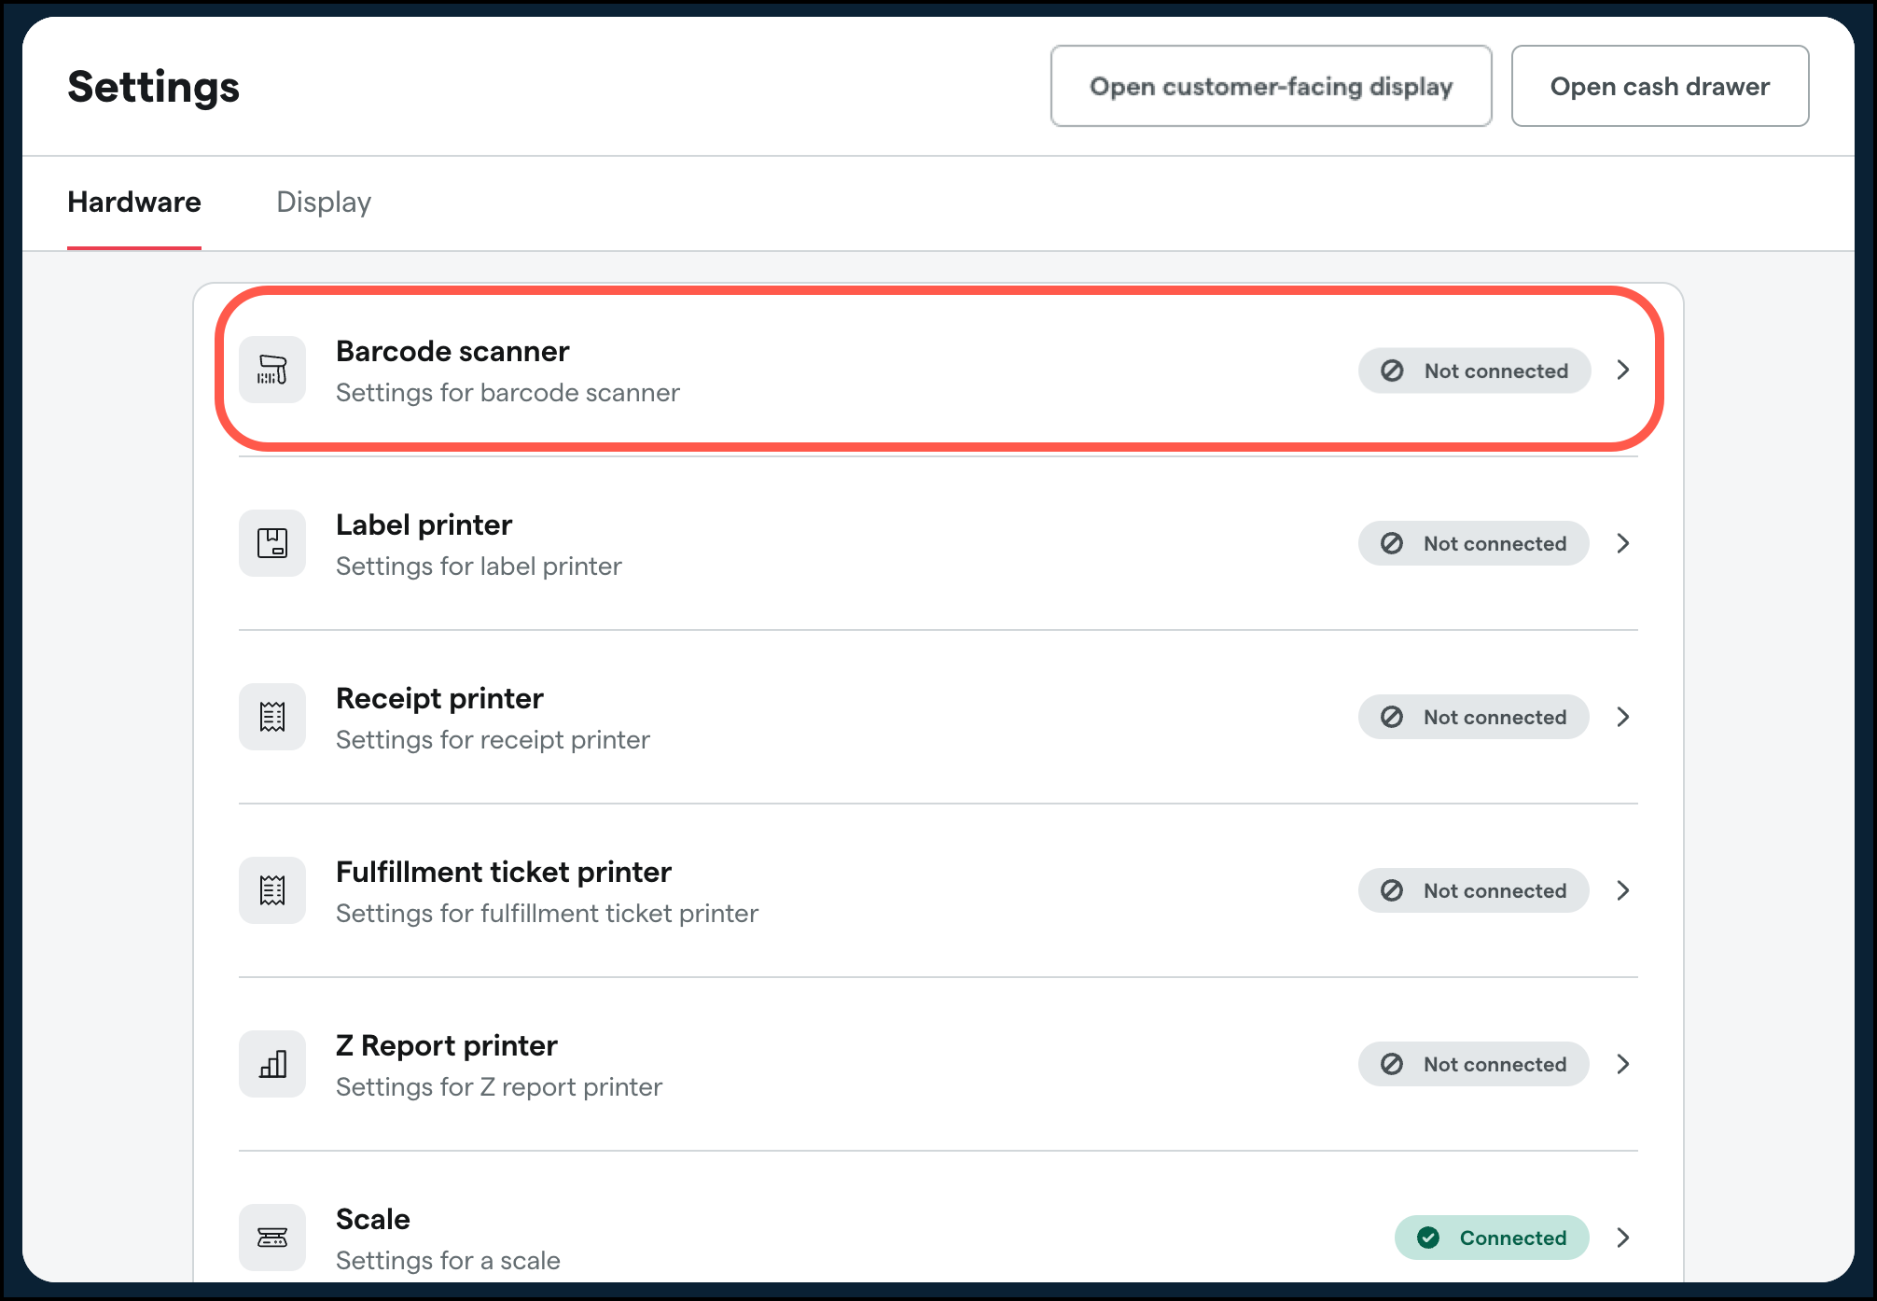1877x1301 pixels.
Task: Select the Hardware tab
Action: tap(133, 202)
